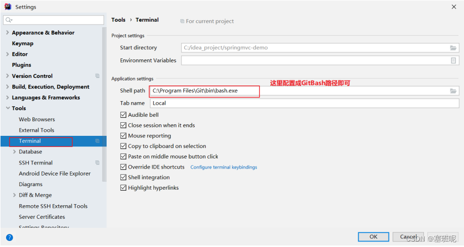Select Terminal in settings tree
Image resolution: width=464 pixels, height=247 pixels.
[x=30, y=141]
